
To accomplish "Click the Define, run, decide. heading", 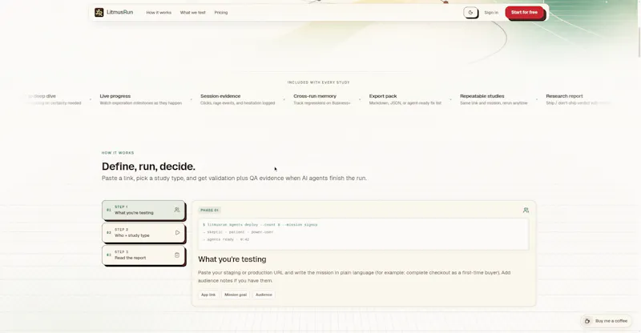I will coord(148,166).
